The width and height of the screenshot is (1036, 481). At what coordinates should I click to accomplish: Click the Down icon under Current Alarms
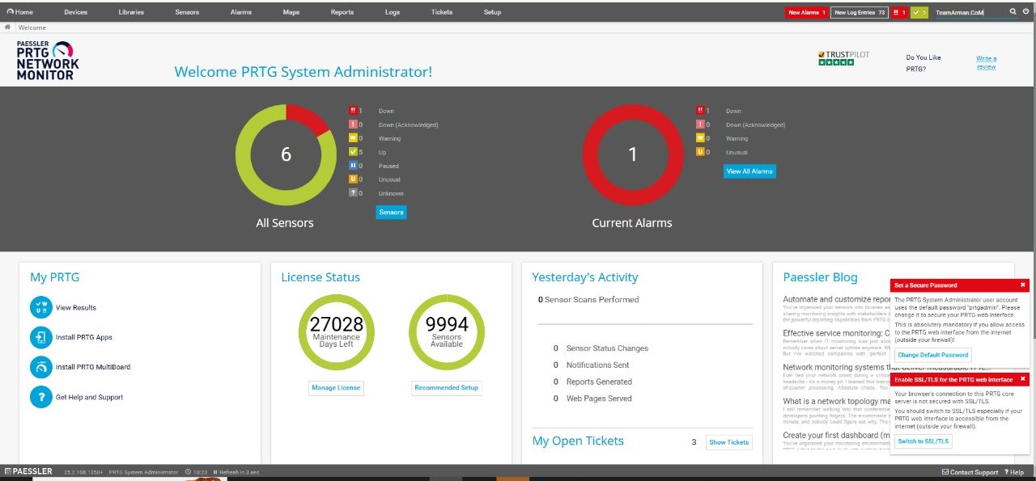pos(700,111)
